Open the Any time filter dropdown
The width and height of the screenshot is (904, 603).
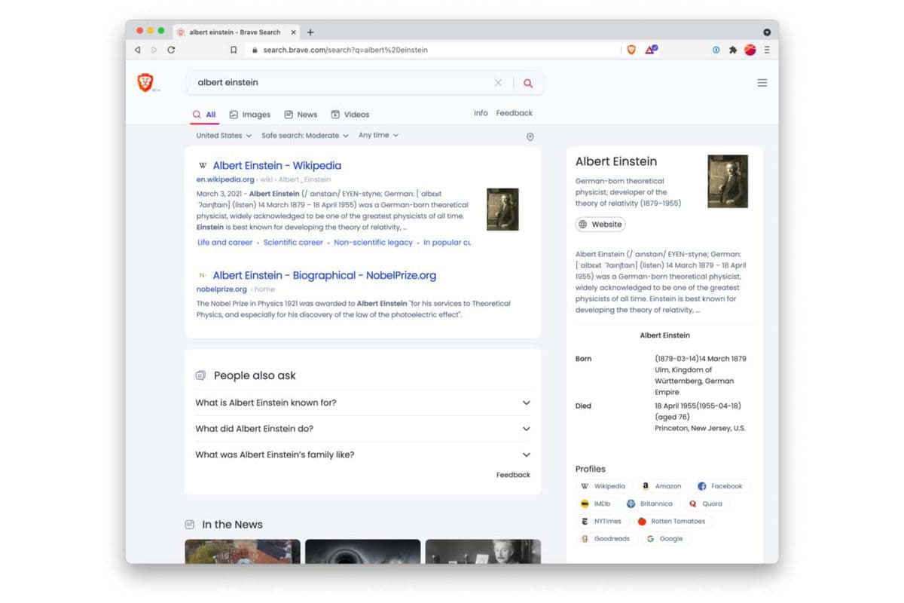378,135
